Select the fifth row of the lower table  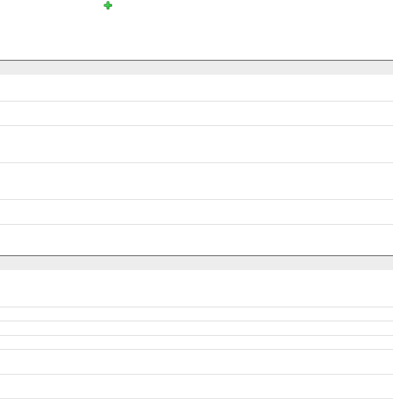pyautogui.click(x=196, y=362)
